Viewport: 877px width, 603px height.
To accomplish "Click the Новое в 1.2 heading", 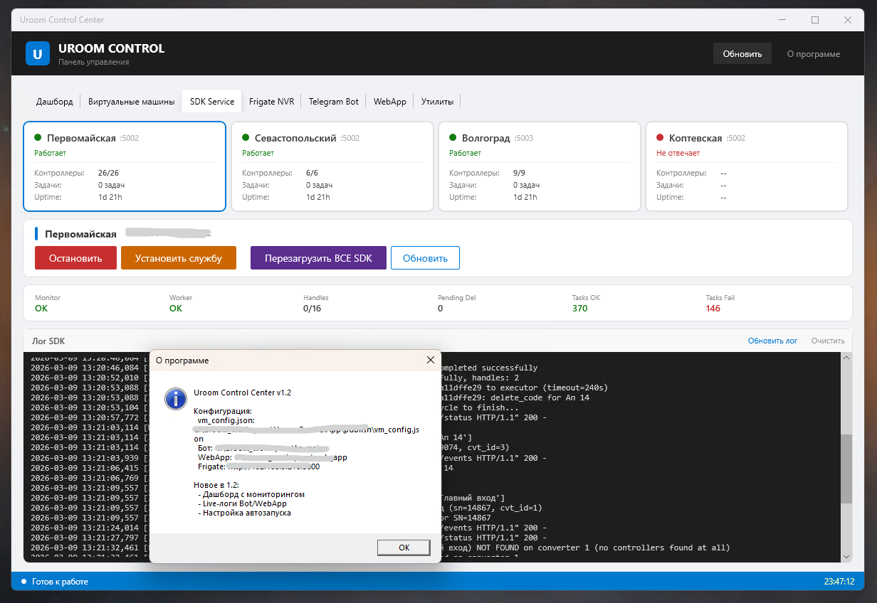I will 218,485.
